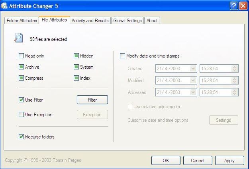Uncheck the Use Filter checkbox
This screenshot has width=249, height=169.
pos(21,100)
